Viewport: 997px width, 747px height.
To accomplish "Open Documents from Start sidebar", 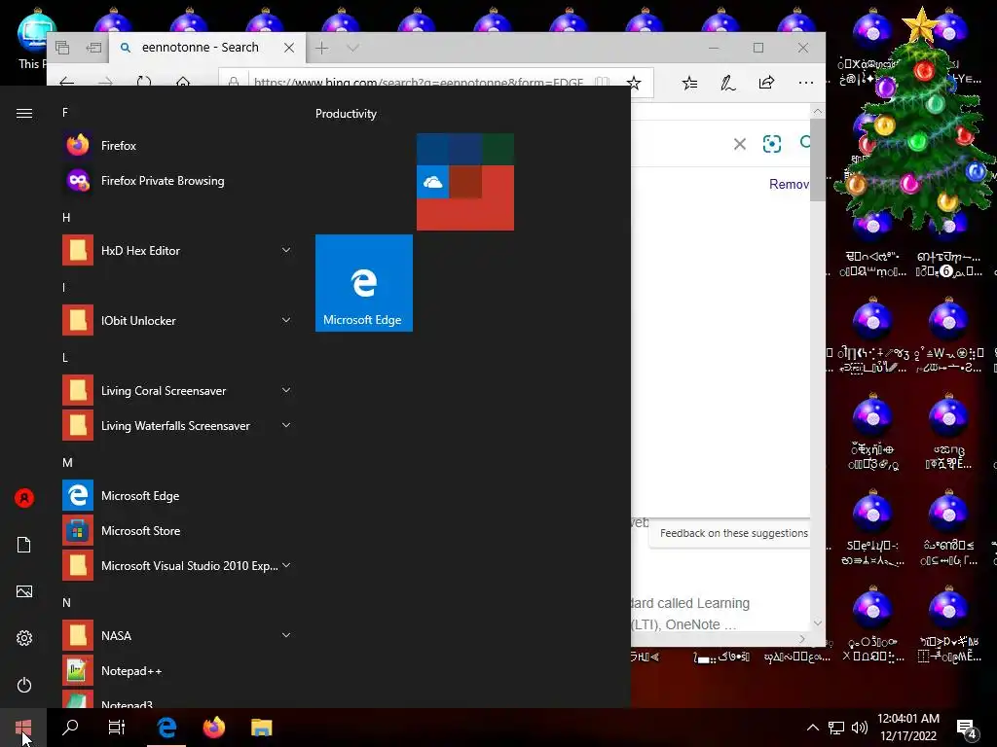I will pyautogui.click(x=24, y=545).
